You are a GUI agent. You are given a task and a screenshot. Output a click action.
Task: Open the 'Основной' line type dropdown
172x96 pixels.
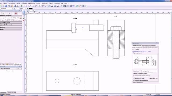coord(6,9)
